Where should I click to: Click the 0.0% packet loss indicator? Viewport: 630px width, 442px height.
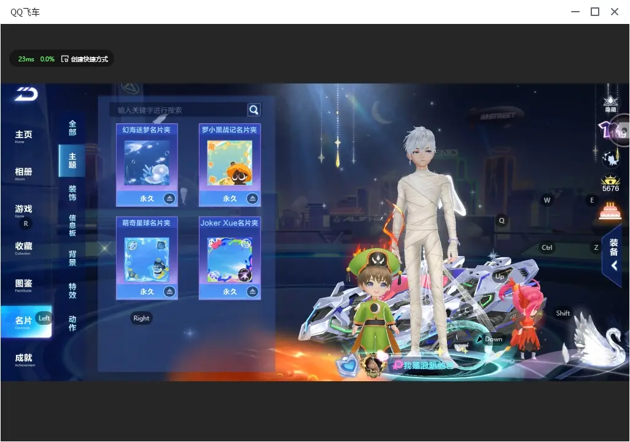[47, 59]
